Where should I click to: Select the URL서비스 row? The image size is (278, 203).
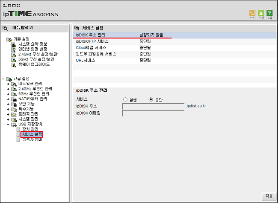pyautogui.click(x=174, y=60)
